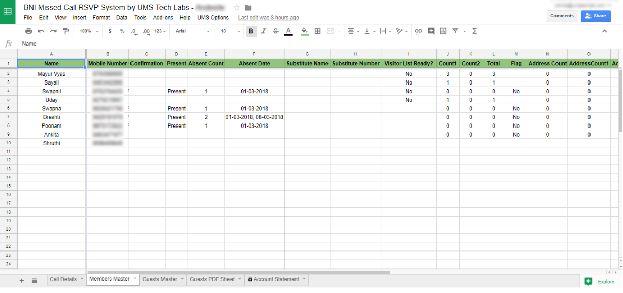Select the paint format tool
The width and height of the screenshot is (623, 293).
(66, 31)
